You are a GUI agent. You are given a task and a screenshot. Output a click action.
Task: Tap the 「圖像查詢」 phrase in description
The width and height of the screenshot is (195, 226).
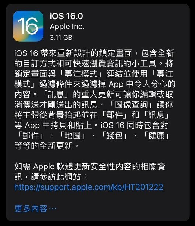coord(131,104)
